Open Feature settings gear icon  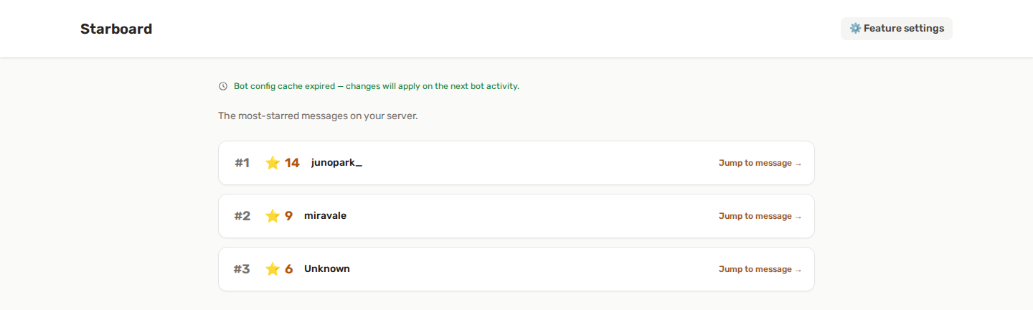coord(855,29)
